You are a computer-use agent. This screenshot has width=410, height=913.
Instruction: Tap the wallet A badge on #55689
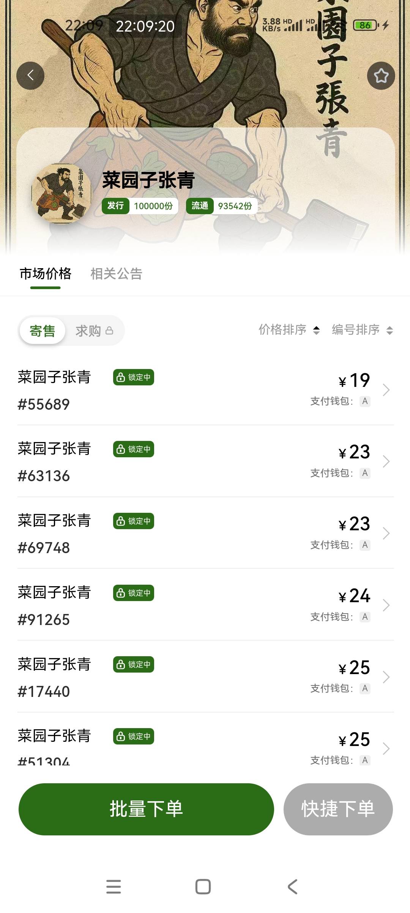point(365,401)
